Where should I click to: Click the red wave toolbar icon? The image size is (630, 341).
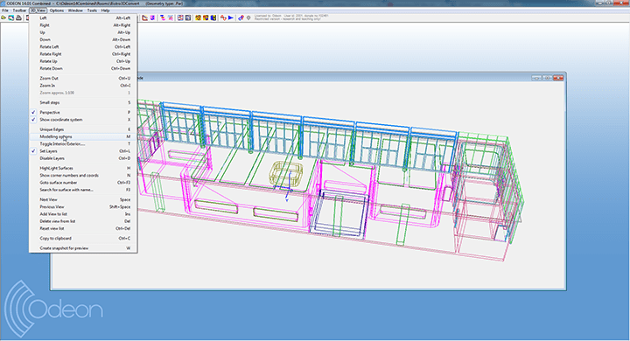tap(223, 17)
